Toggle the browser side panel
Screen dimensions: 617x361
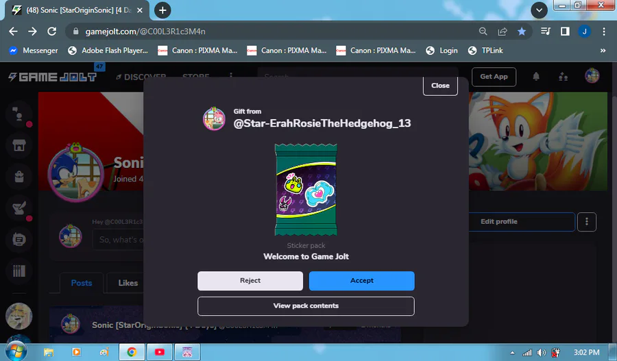(x=565, y=32)
